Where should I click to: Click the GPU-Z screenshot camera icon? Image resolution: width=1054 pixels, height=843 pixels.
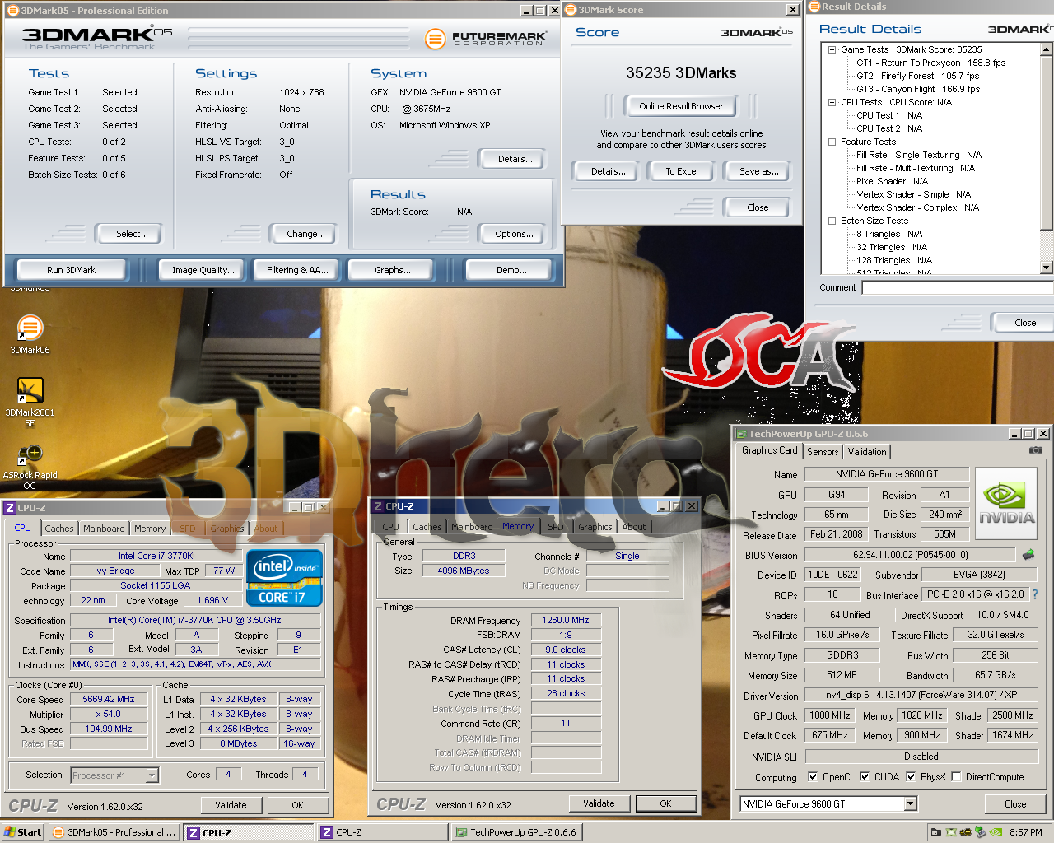tap(1036, 450)
